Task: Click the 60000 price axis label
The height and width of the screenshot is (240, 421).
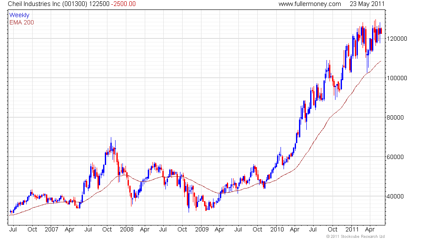Action: coord(395,157)
